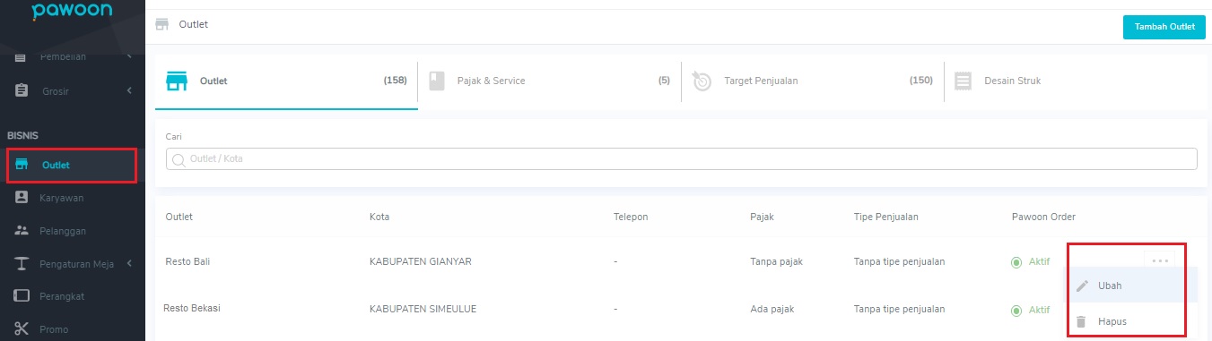Click the Perangkat device icon

(22, 295)
